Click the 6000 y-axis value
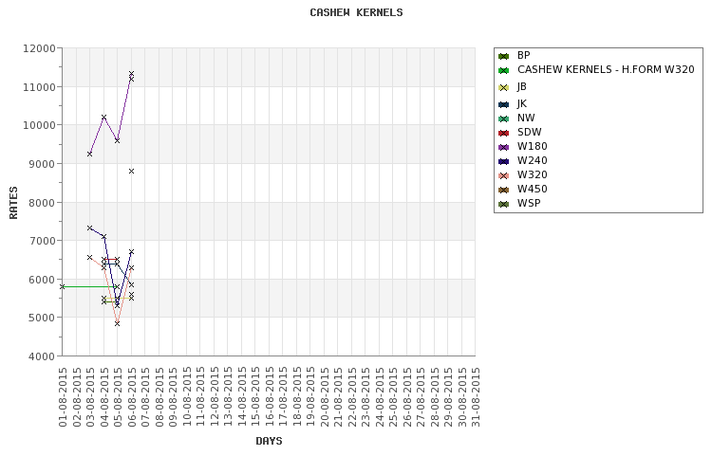The image size is (712, 474). click(42, 280)
